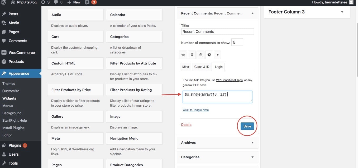Image resolution: width=358 pixels, height=168 pixels.
Task: Click the Delete link for the widget
Action: (186, 125)
